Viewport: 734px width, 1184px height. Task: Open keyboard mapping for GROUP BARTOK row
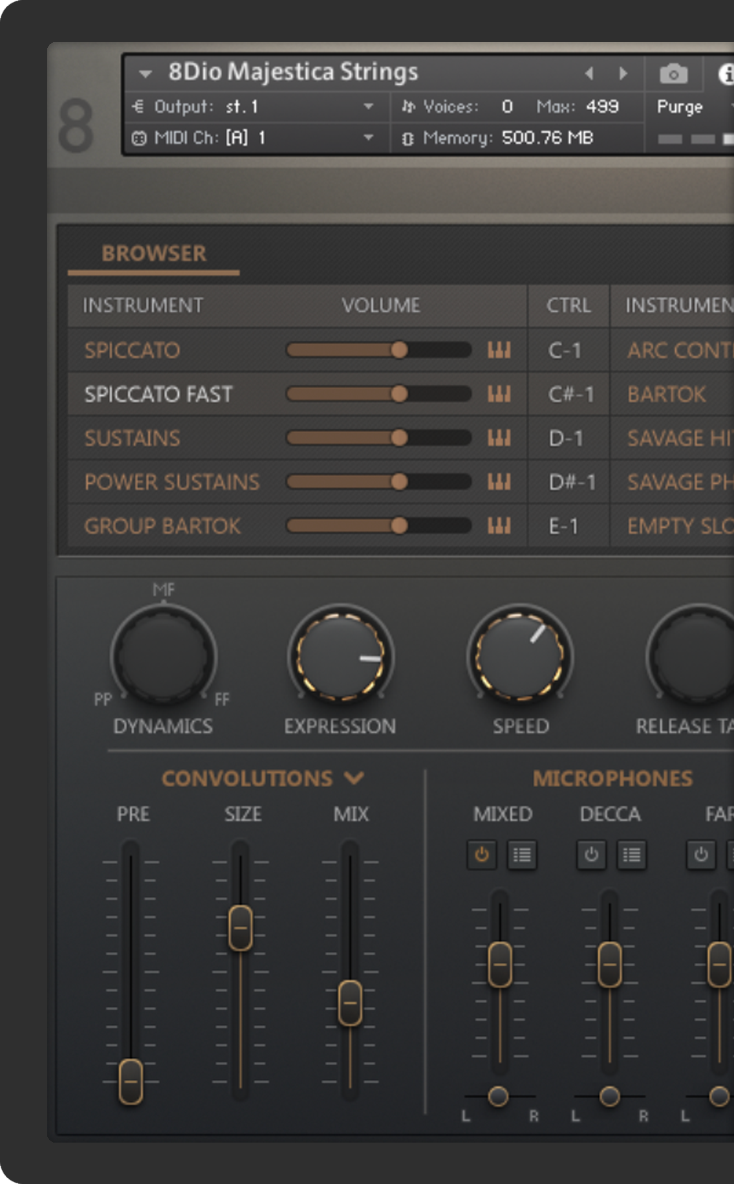(x=499, y=526)
